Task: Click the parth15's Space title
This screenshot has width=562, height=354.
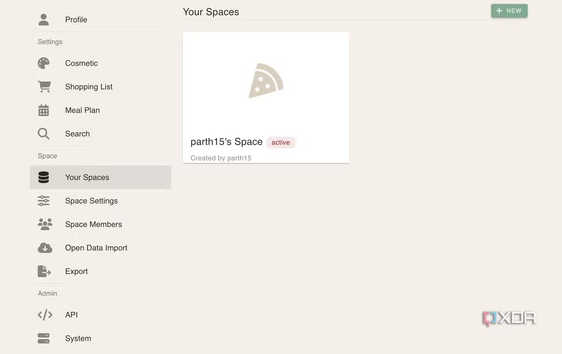Action: click(226, 142)
